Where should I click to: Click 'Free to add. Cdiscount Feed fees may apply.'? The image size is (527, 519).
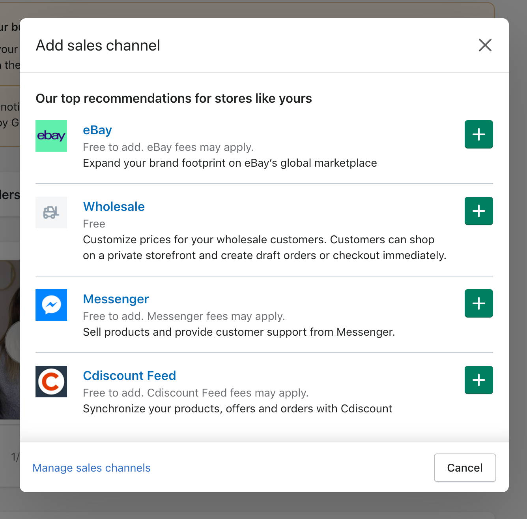pyautogui.click(x=196, y=393)
